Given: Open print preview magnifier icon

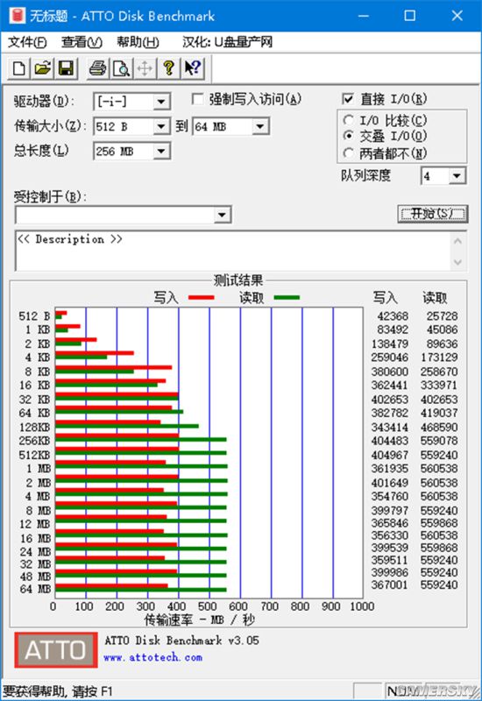Looking at the screenshot, I should (x=121, y=69).
